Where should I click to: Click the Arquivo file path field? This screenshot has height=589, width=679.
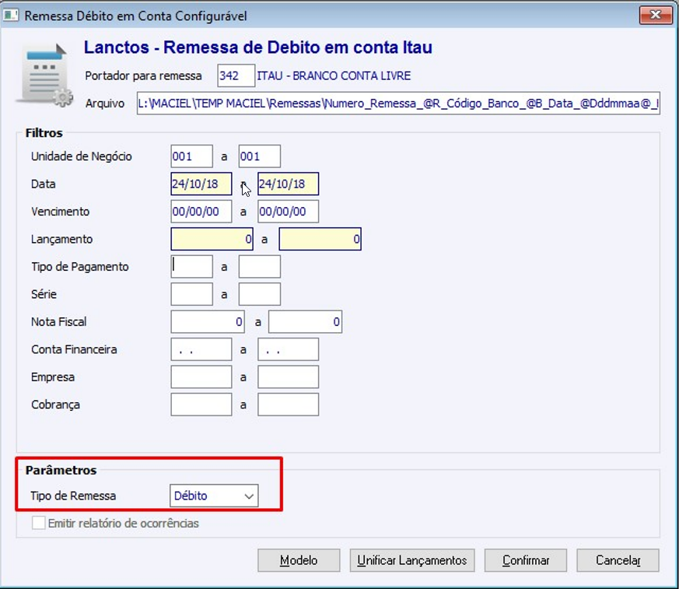pos(398,103)
